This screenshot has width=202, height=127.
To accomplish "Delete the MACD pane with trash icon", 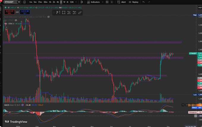I will (x=187, y=105).
